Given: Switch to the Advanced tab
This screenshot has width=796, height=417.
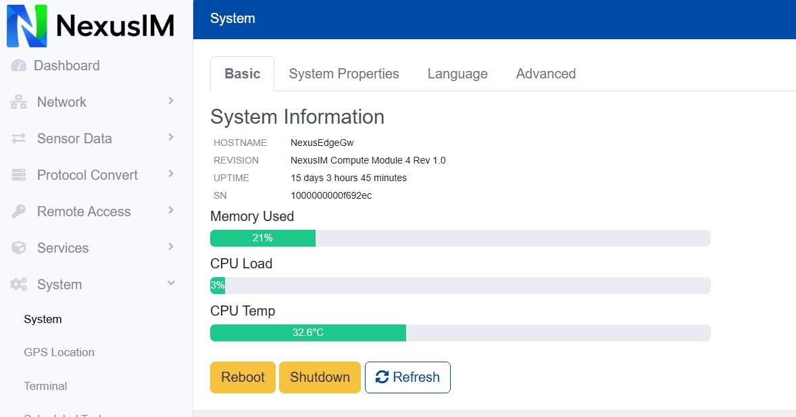Looking at the screenshot, I should click(546, 74).
